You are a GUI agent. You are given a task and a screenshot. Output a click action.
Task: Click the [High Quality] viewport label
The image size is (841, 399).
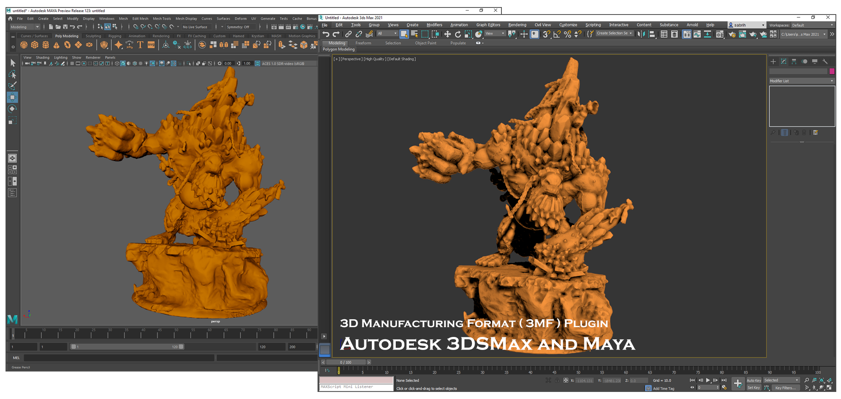click(x=375, y=59)
